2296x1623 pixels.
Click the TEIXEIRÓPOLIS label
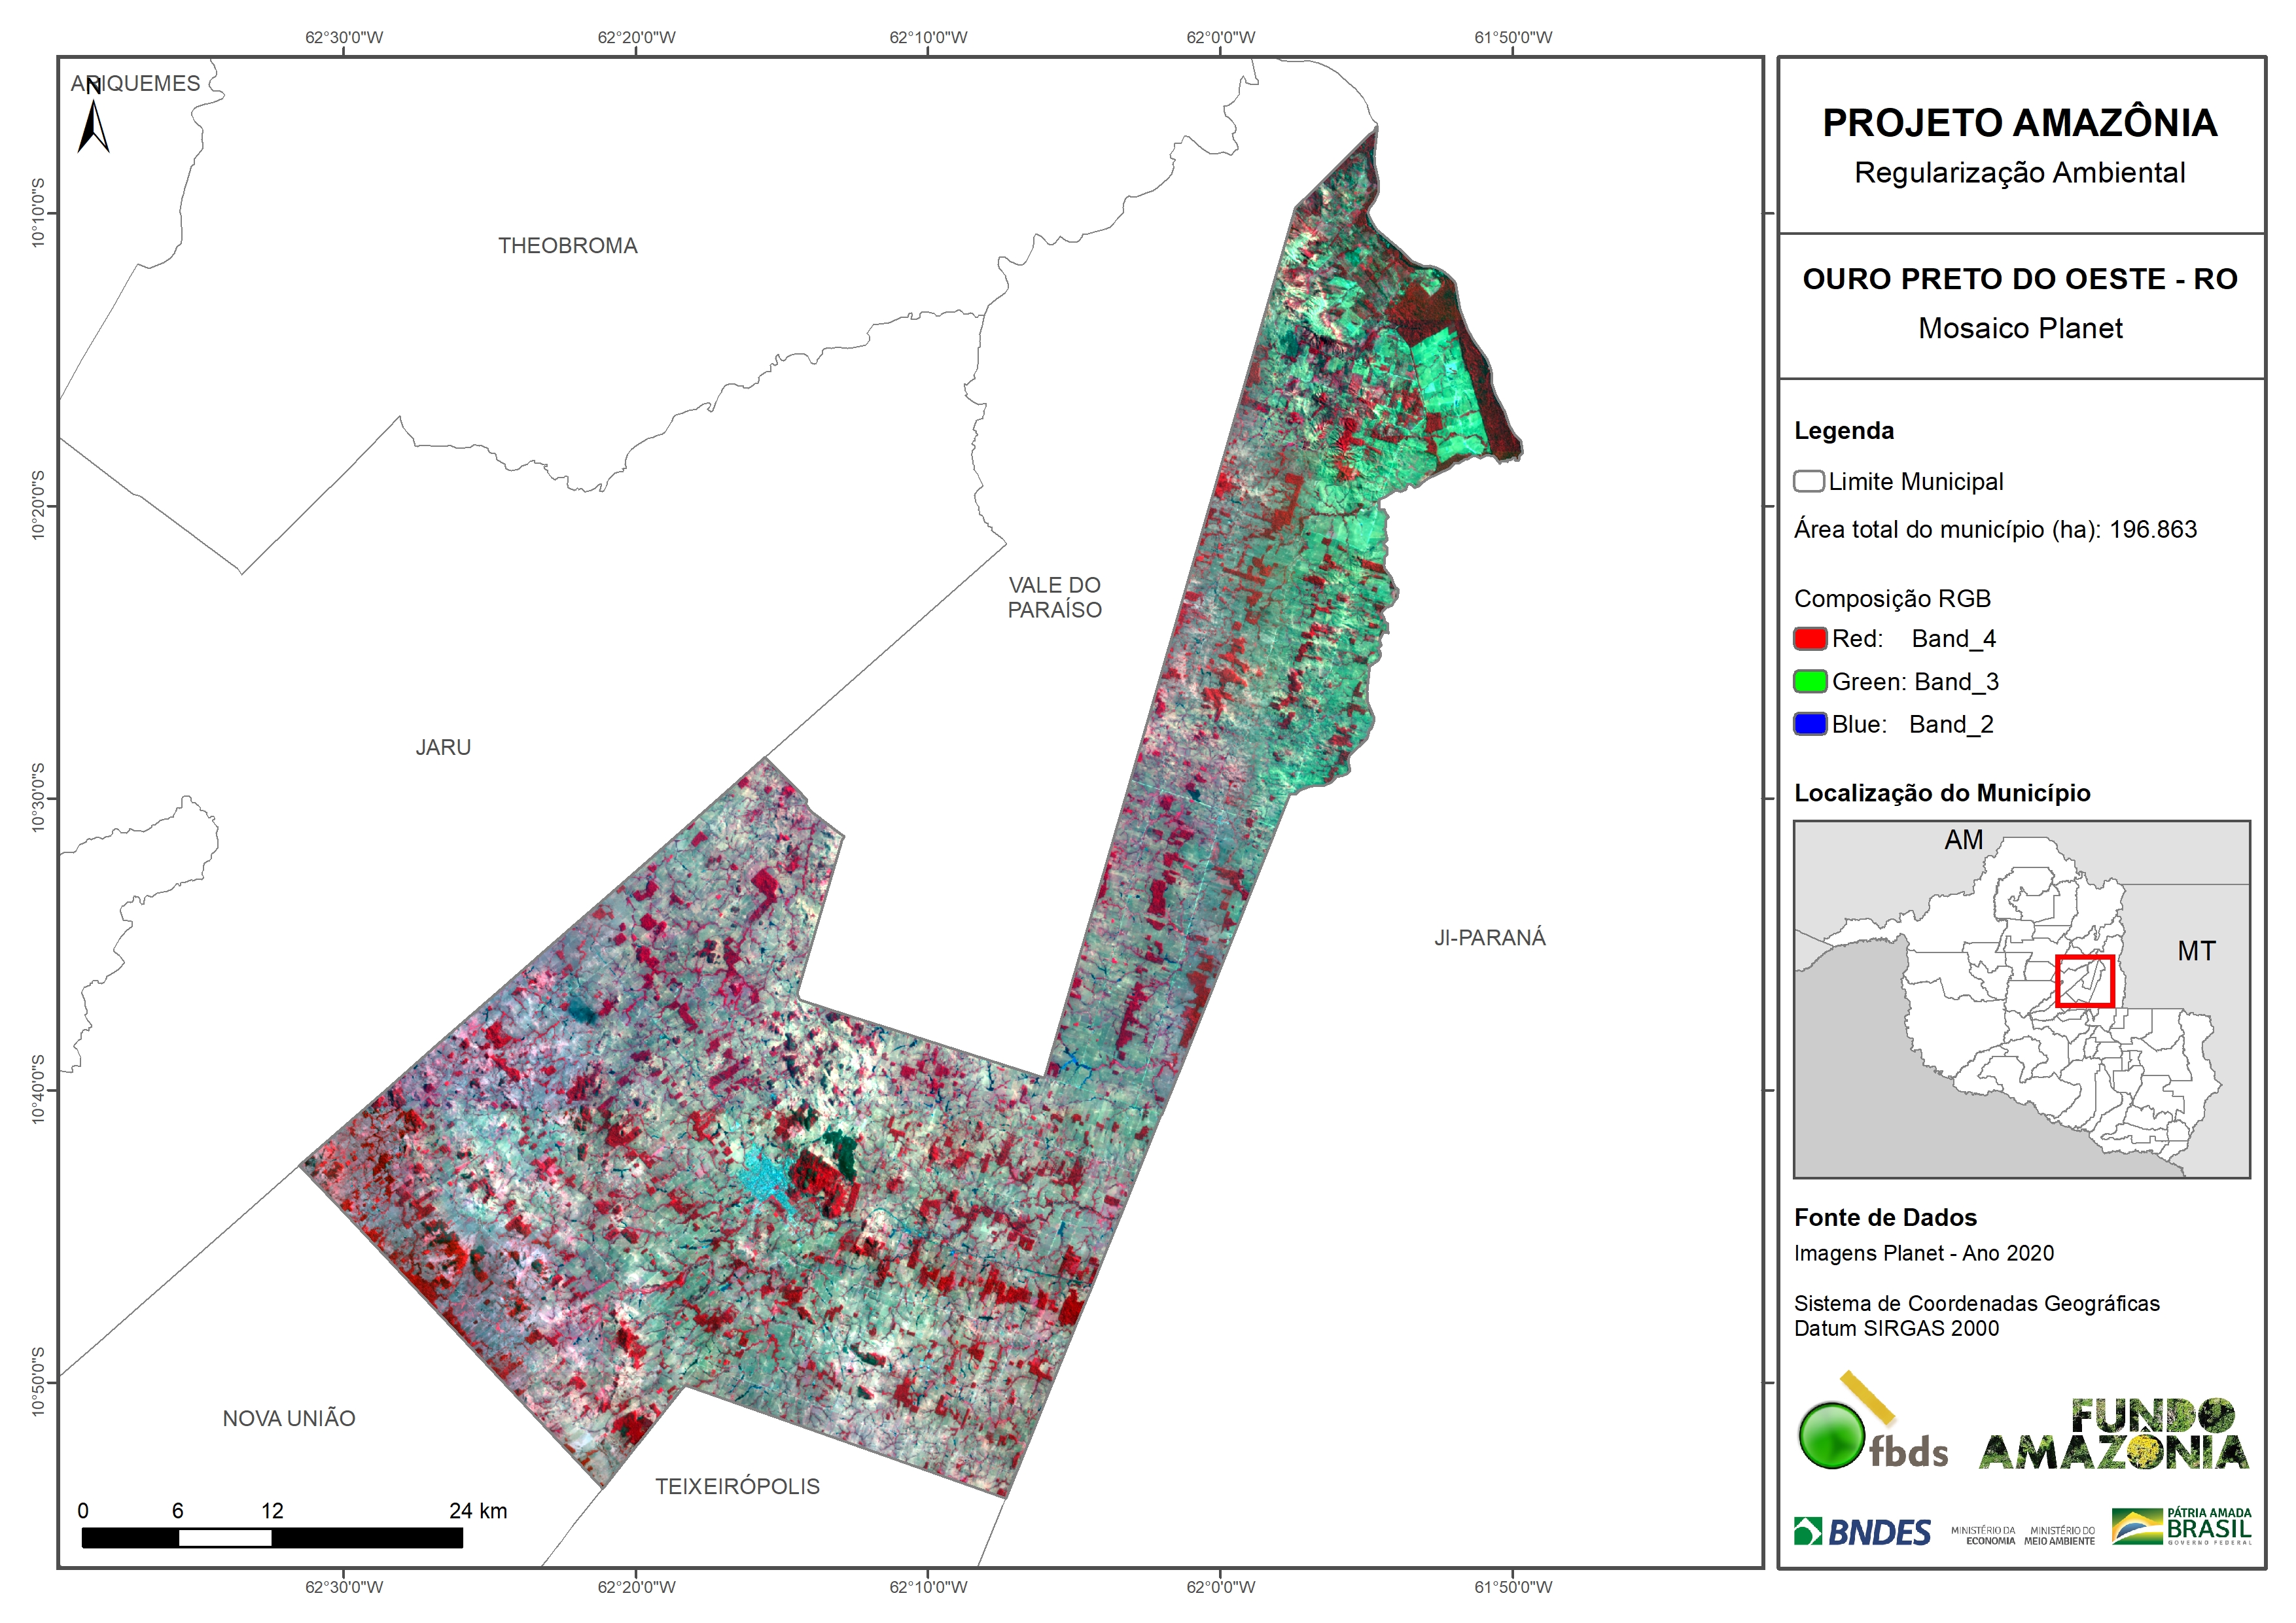coord(737,1486)
